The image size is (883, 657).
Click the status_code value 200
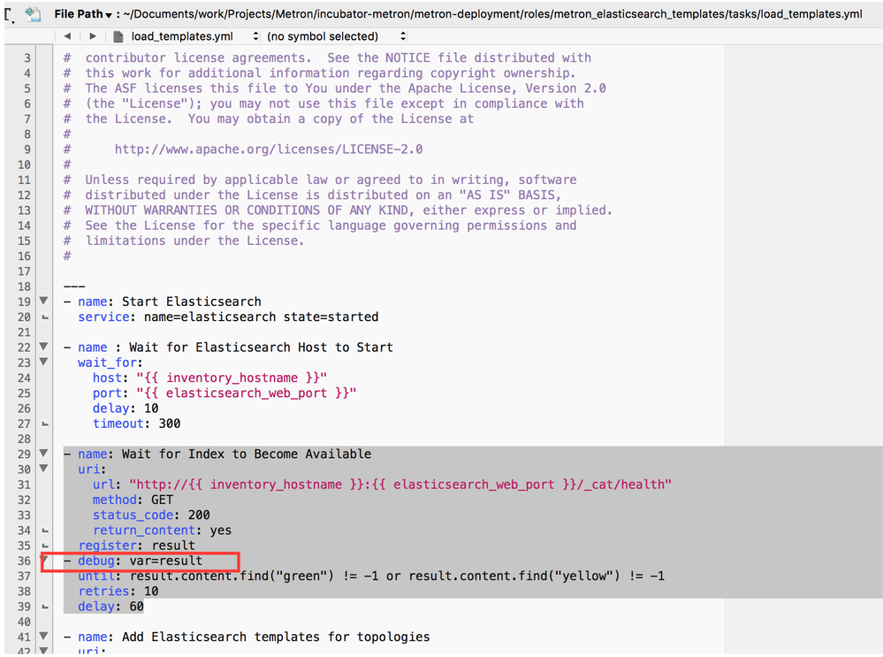199,515
